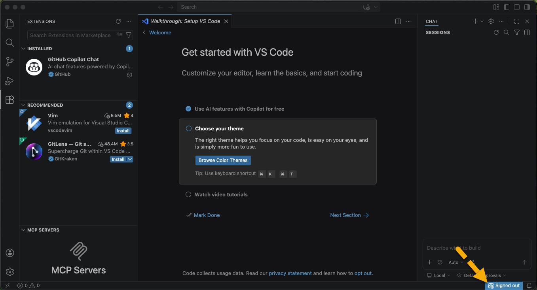Viewport: 537px width, 290px height.
Task: Open the privacy statement link
Action: 290,273
